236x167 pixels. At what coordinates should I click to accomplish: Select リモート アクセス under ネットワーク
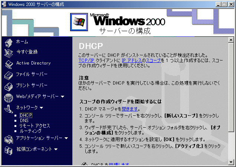pos(35,126)
